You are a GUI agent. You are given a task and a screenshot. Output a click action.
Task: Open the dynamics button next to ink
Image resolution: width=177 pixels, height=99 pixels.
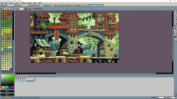click(x=30, y=9)
